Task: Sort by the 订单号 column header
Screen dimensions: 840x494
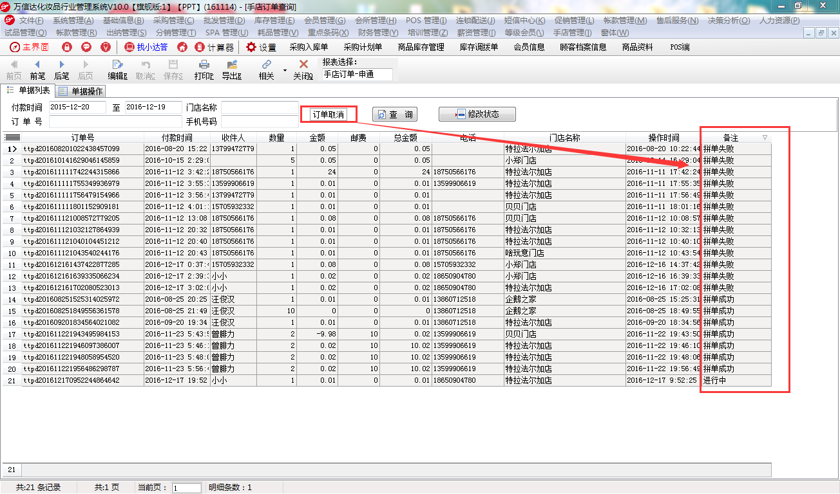Action: pos(82,138)
